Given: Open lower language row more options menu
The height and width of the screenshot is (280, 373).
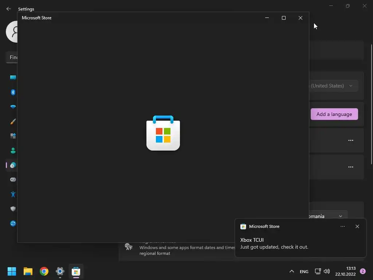Looking at the screenshot, I should pos(351,167).
